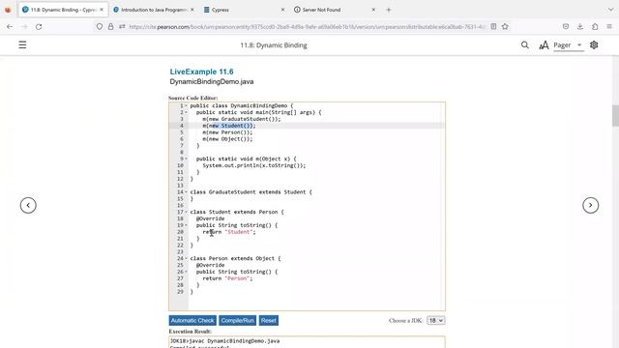Click the search magnifier icon
The width and height of the screenshot is (619, 348).
(524, 45)
